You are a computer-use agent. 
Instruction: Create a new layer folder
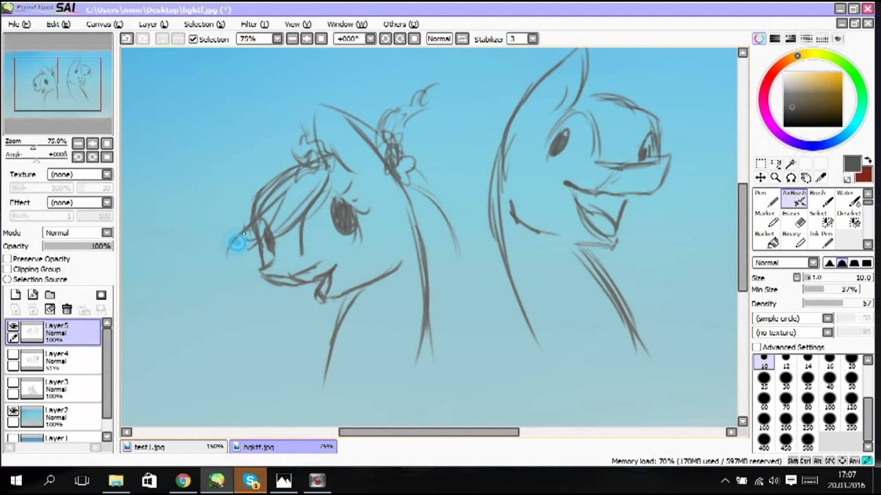[50, 295]
